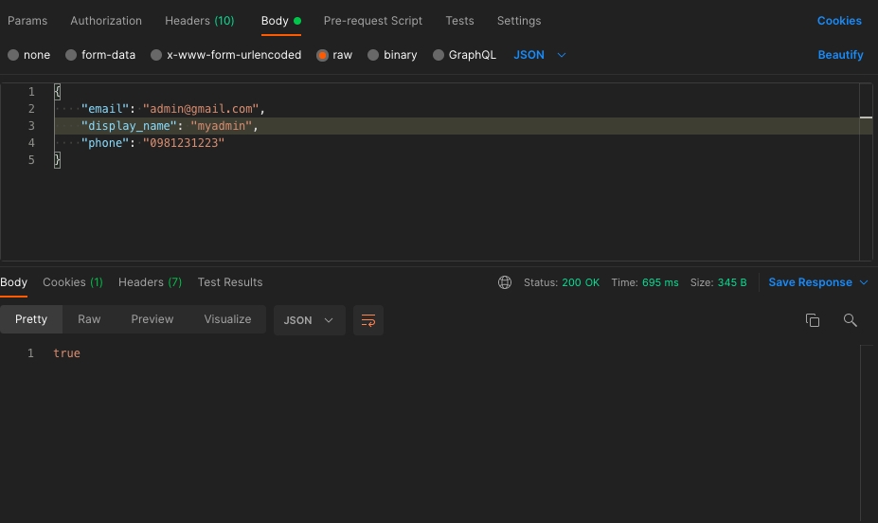Image resolution: width=878 pixels, height=523 pixels.
Task: Open the Authorization tab
Action: [x=106, y=21]
